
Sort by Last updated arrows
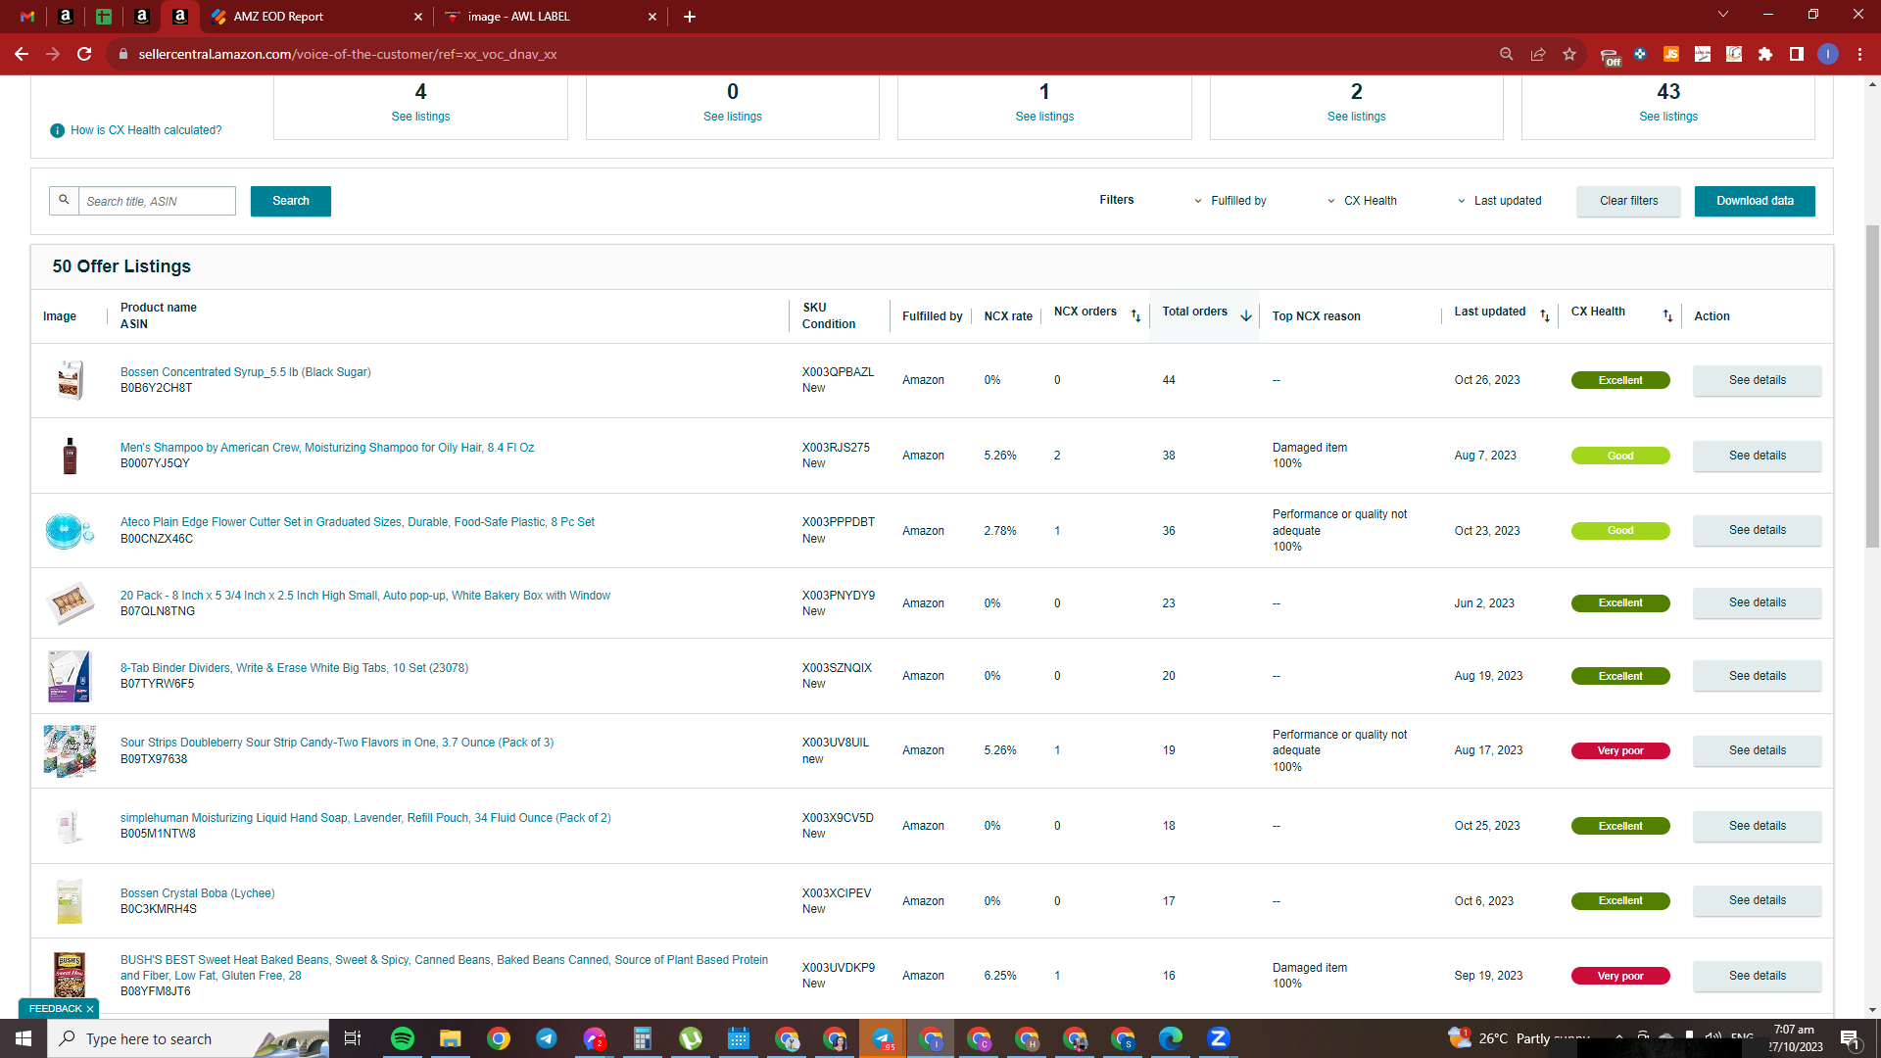point(1545,315)
